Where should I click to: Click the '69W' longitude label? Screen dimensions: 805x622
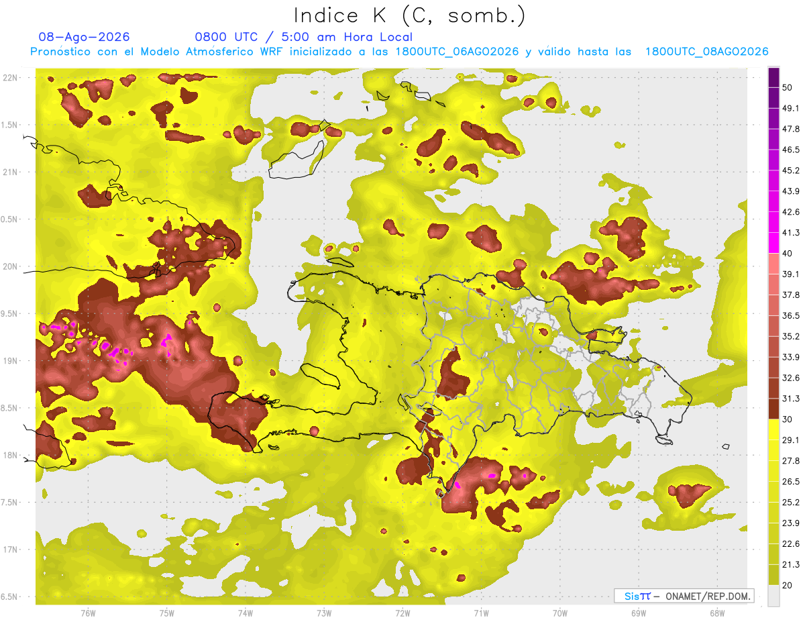tap(638, 613)
